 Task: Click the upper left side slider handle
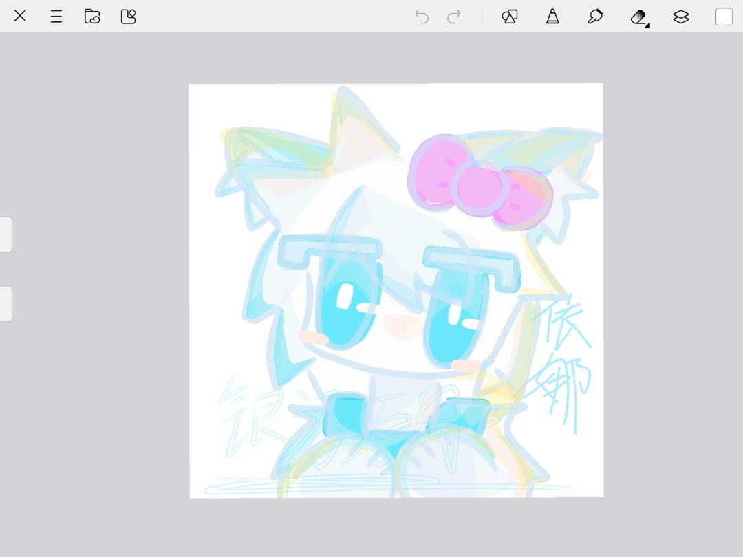(6, 234)
